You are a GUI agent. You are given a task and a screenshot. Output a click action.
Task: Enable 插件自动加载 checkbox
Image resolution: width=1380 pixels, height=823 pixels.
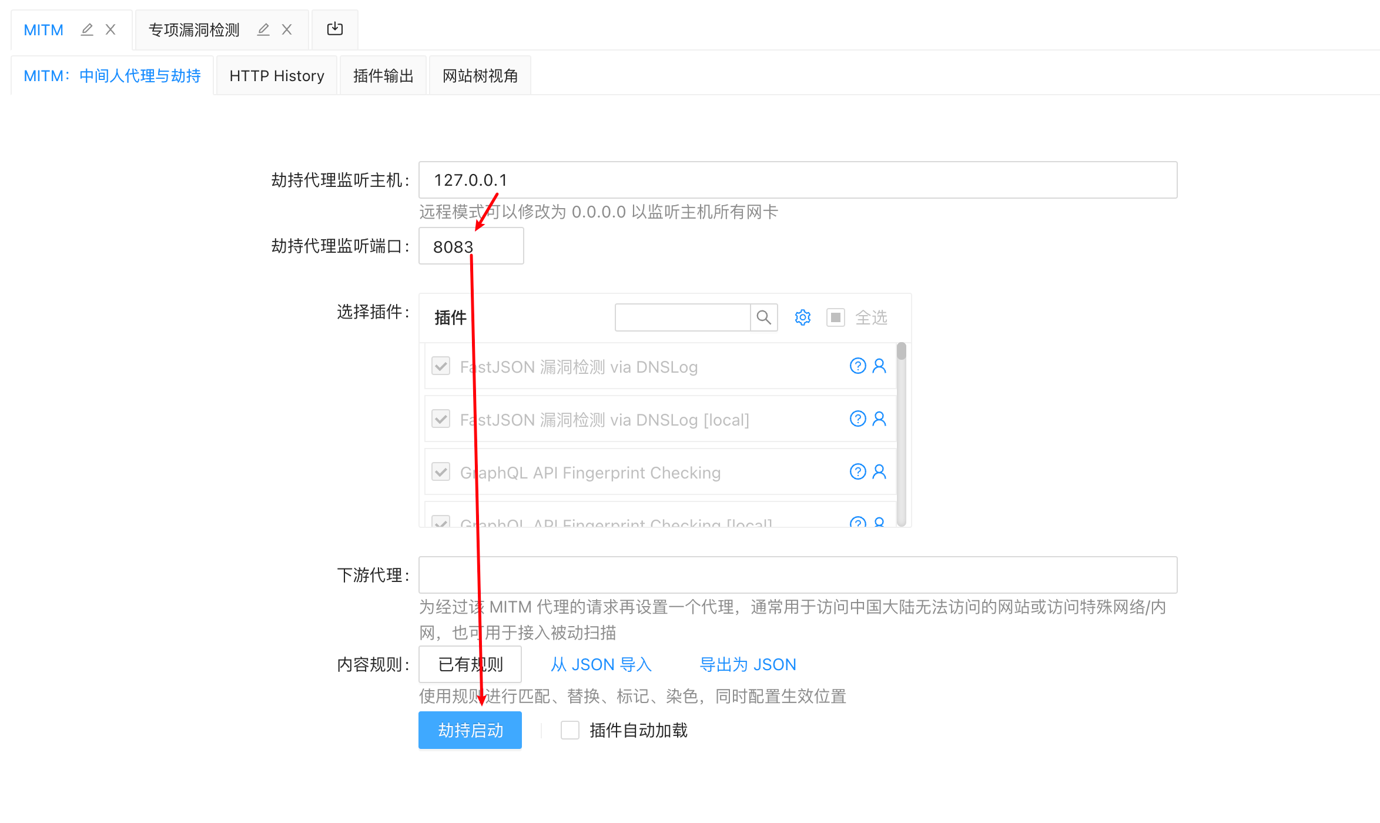coord(570,730)
